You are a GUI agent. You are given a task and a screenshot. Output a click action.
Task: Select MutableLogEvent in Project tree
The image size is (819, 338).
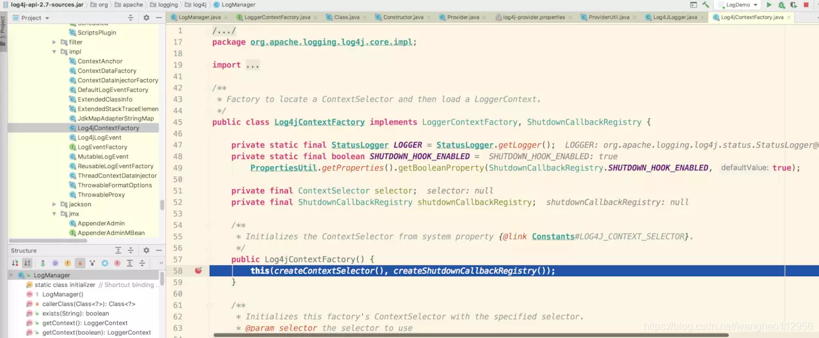click(103, 157)
